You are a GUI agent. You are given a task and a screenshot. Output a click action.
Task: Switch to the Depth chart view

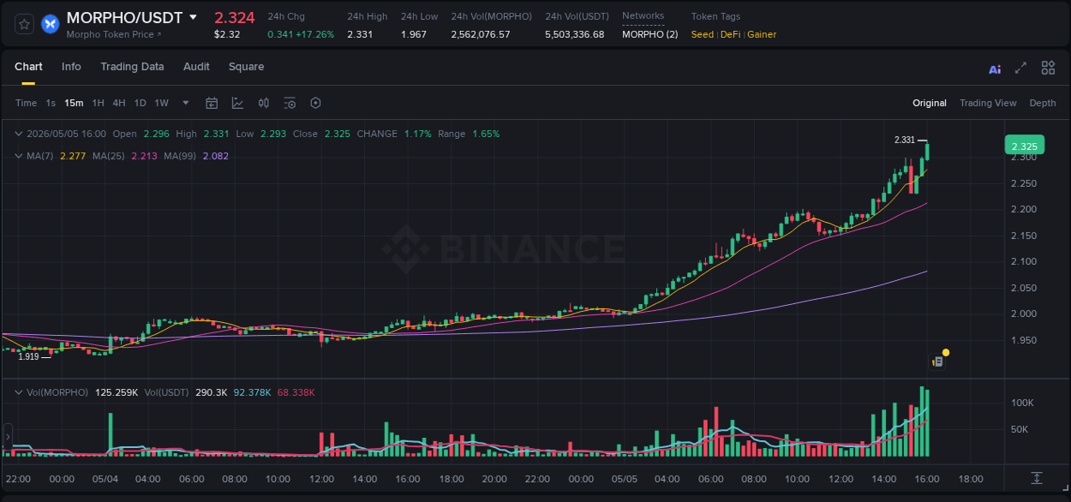tap(1043, 103)
